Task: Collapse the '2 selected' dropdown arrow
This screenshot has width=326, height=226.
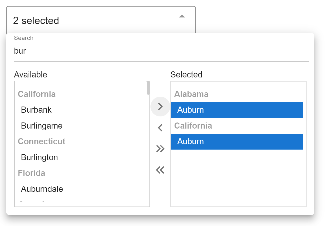Action: pyautogui.click(x=182, y=16)
